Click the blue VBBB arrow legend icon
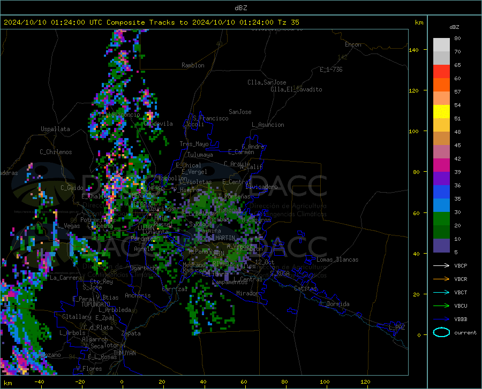This screenshot has width=482, height=389. click(441, 319)
